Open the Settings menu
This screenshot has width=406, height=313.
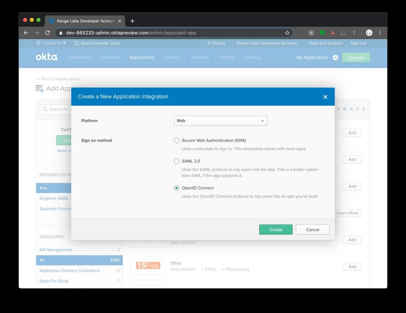(x=253, y=57)
